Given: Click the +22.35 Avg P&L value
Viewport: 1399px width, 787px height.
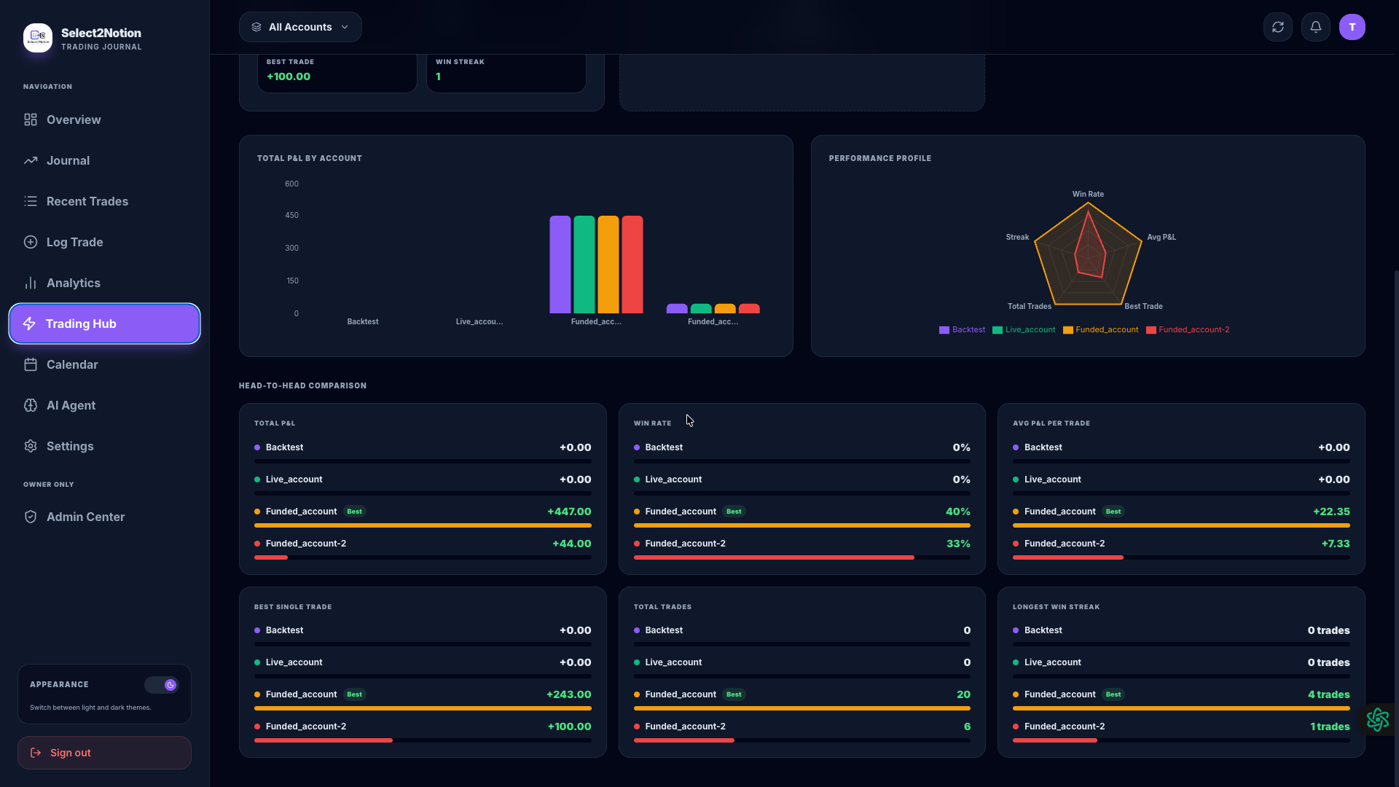Looking at the screenshot, I should click(1331, 512).
